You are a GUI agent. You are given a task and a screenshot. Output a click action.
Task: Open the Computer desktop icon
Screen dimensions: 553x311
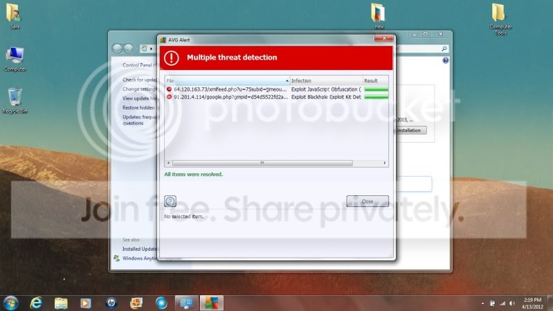tap(15, 57)
